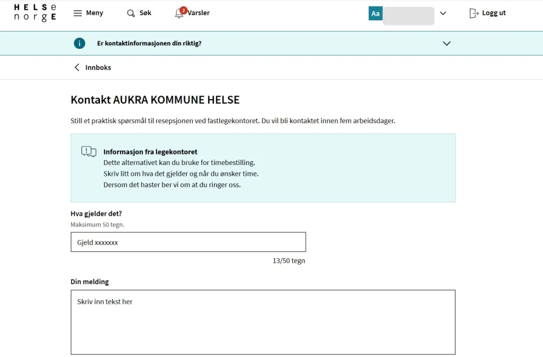Focus the 'Hva gjelder det?' subject field

[188, 242]
